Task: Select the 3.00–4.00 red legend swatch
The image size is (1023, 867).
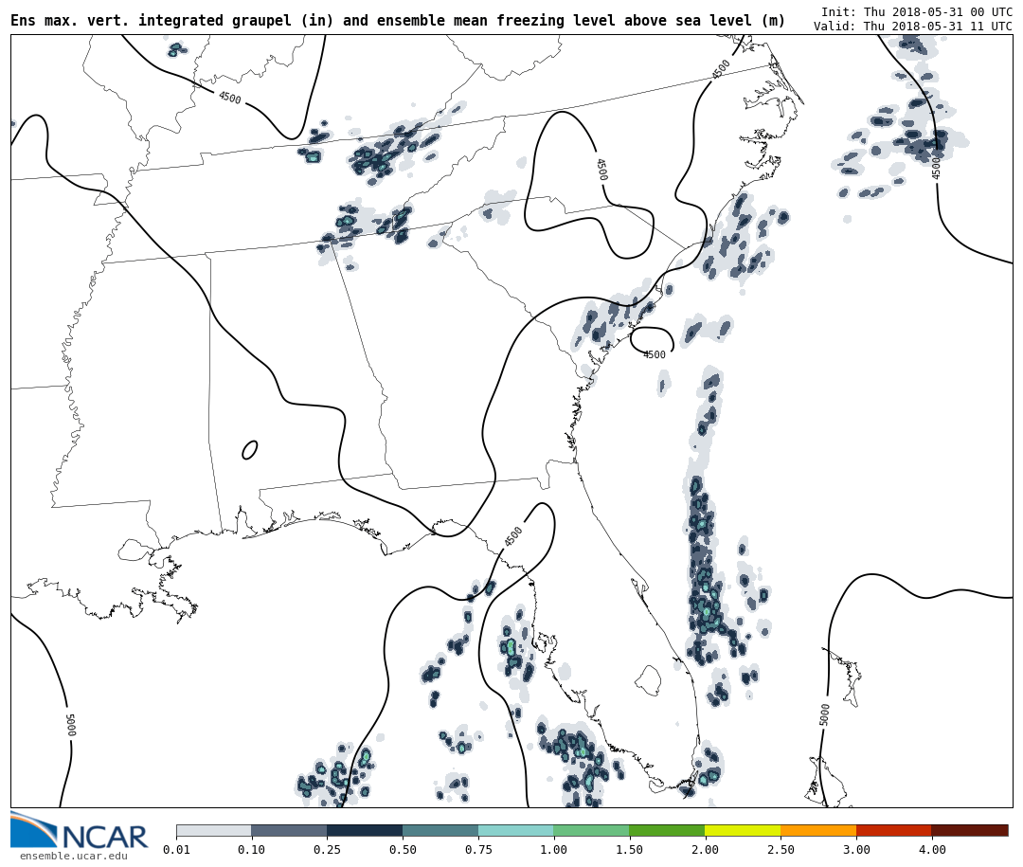Action: click(x=894, y=830)
